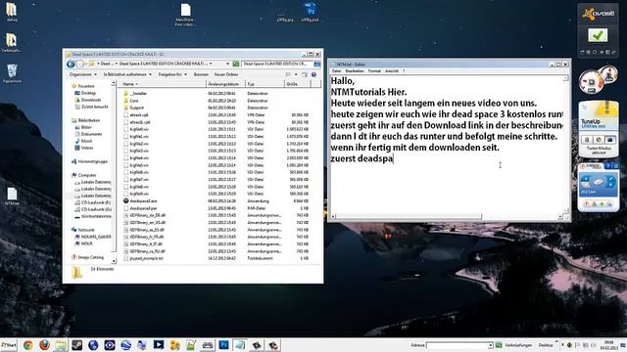Open the Datei menu in Editor
This screenshot has height=352, width=627.
336,71
